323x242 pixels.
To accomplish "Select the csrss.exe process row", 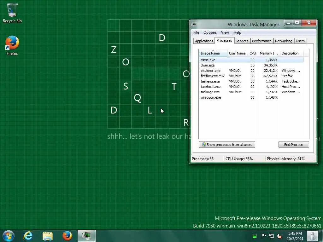I will 251,60.
